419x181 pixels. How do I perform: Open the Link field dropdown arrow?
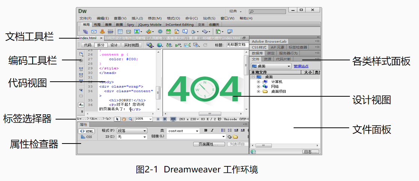223,136
